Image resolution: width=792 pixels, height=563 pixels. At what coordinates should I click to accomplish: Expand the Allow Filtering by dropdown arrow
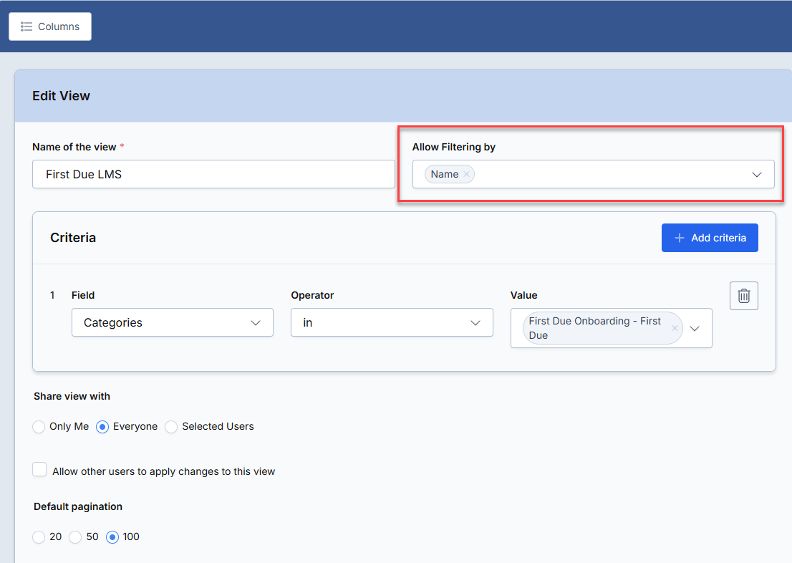coord(756,174)
